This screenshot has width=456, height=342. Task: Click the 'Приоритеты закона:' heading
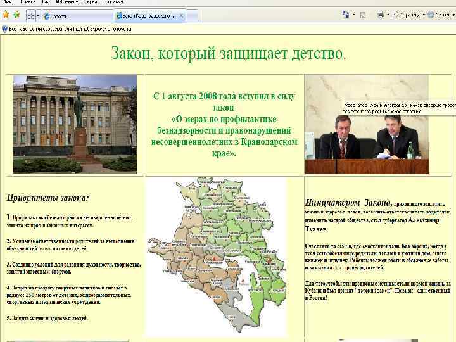pyautogui.click(x=47, y=198)
